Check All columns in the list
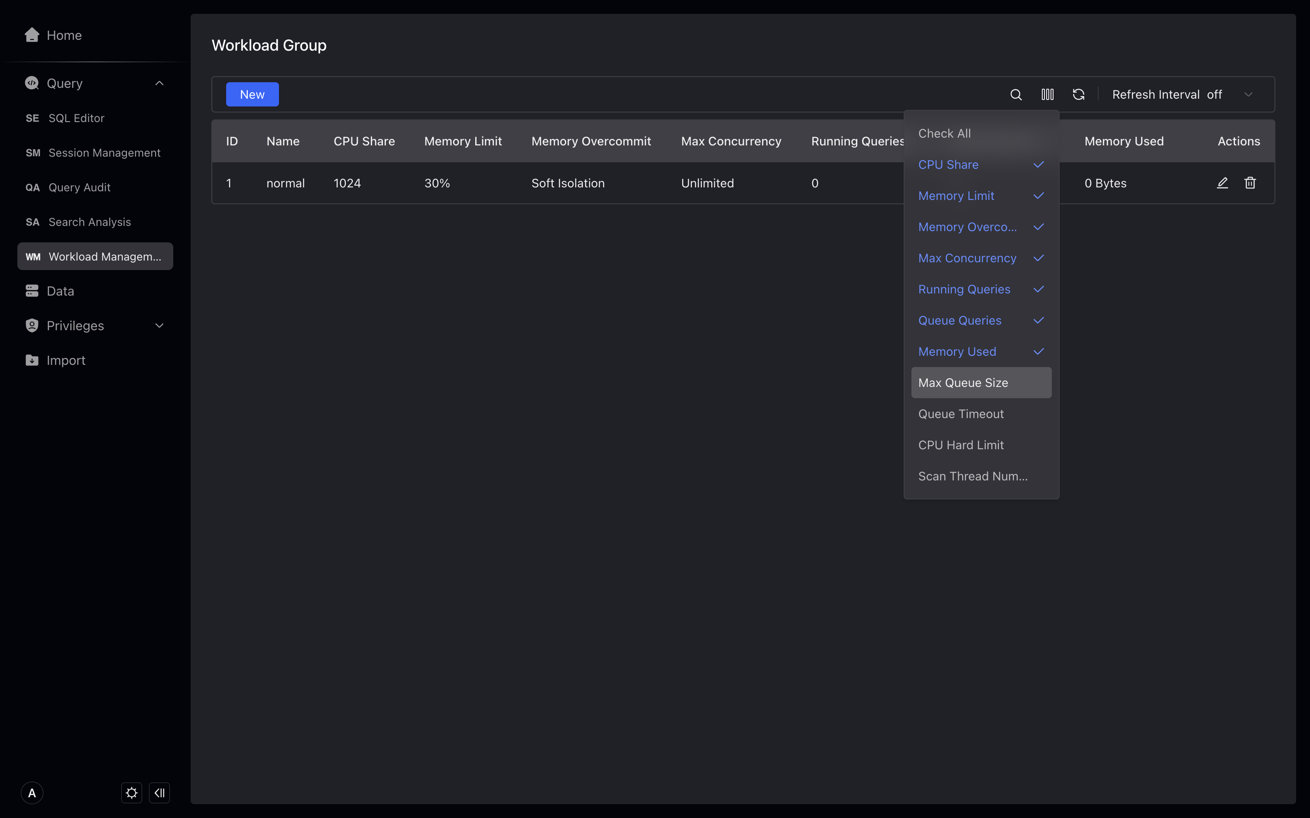Screen dimensions: 1310x818 (x=982, y=133)
